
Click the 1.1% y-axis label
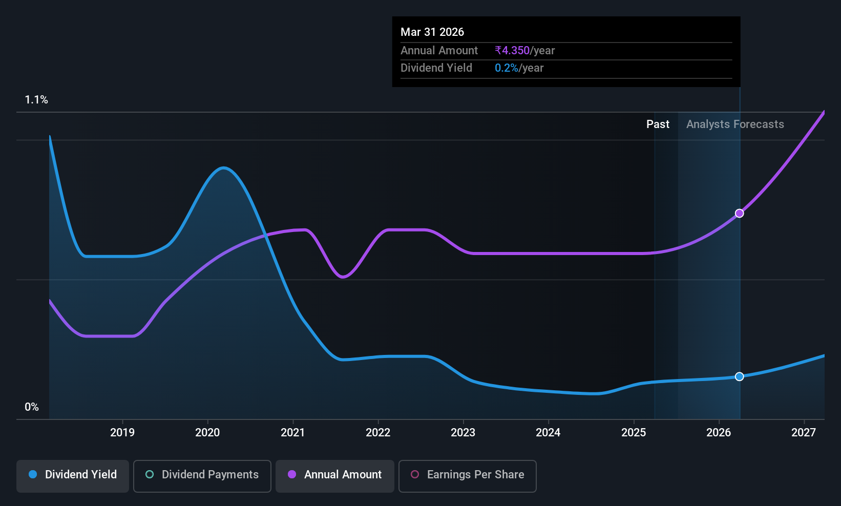pyautogui.click(x=36, y=100)
